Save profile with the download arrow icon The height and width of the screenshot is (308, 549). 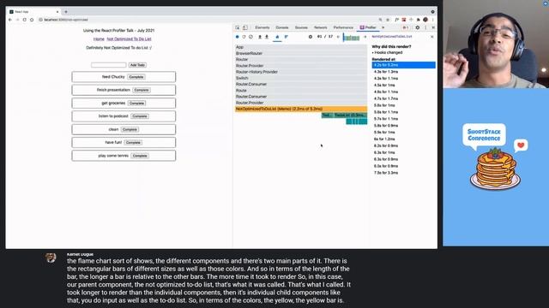point(267,37)
